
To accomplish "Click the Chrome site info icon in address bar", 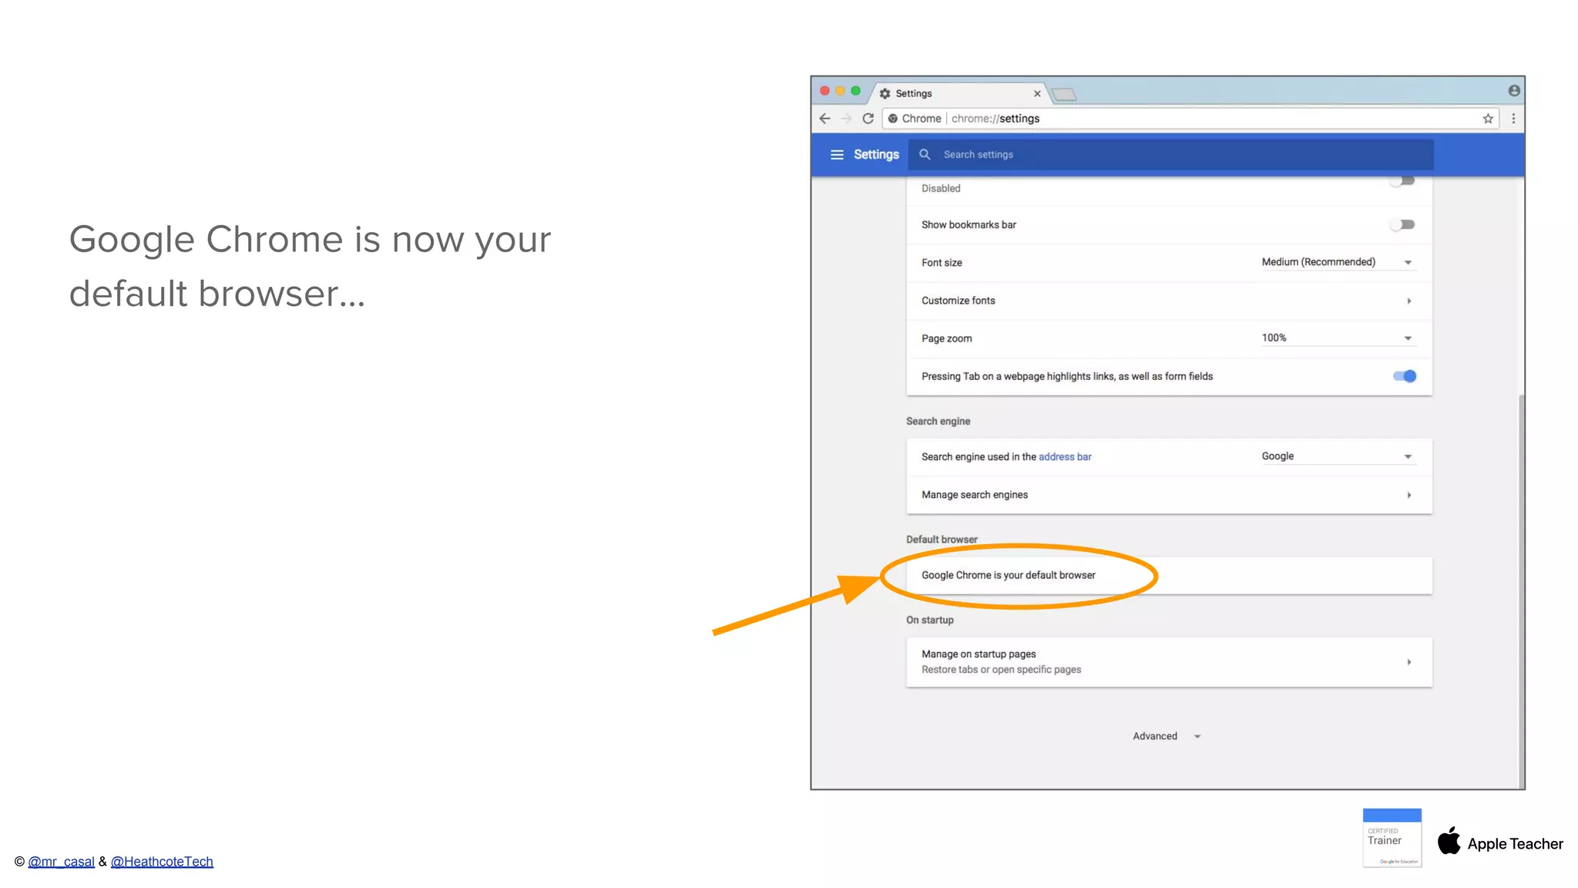I will 893,119.
